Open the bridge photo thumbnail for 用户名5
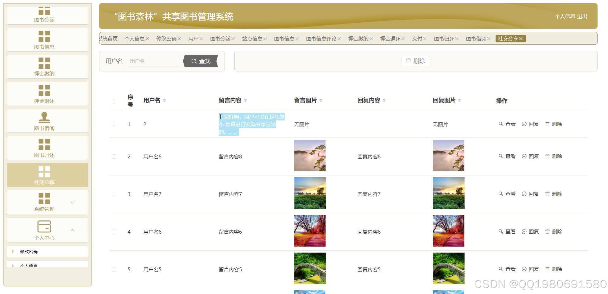608x294 pixels. click(x=310, y=268)
